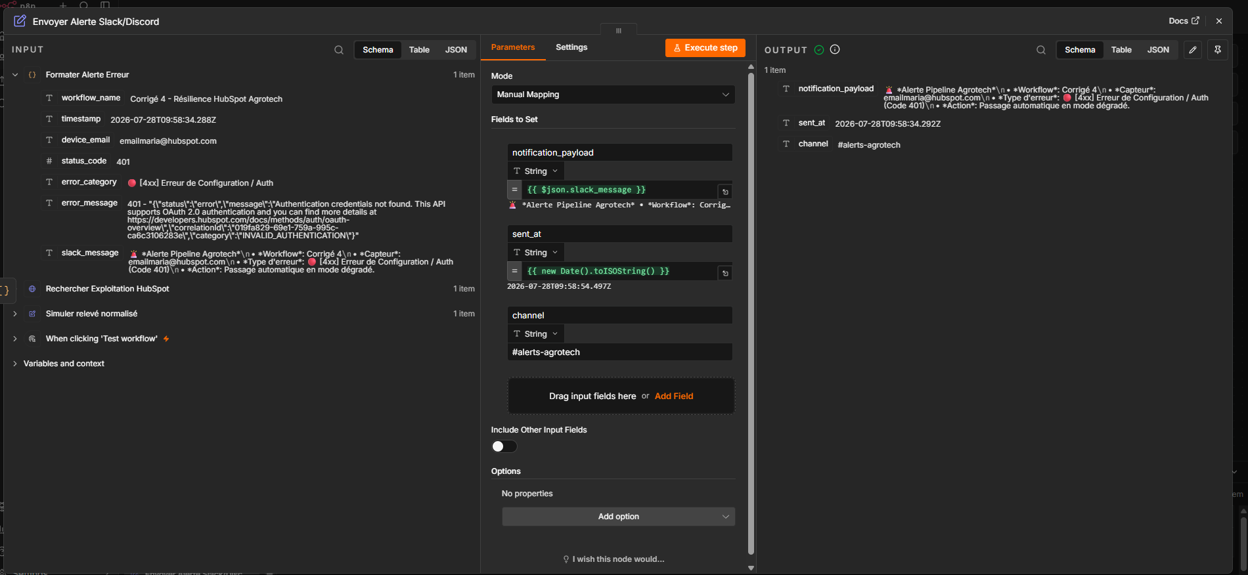Click the equals expression toggle for sent_at

(515, 271)
